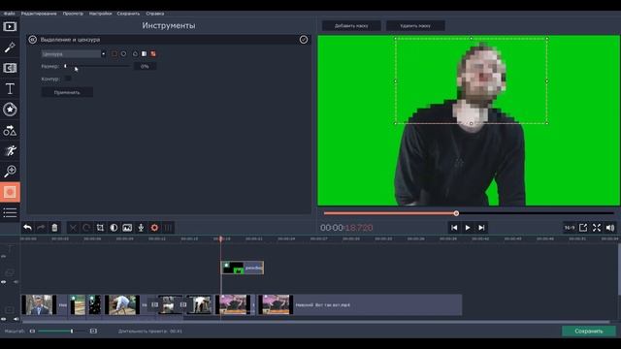Image resolution: width=621 pixels, height=349 pixels.
Task: Open the Callouts shapes tab
Action: [x=10, y=130]
